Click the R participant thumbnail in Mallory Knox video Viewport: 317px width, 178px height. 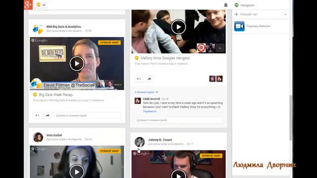point(201,48)
